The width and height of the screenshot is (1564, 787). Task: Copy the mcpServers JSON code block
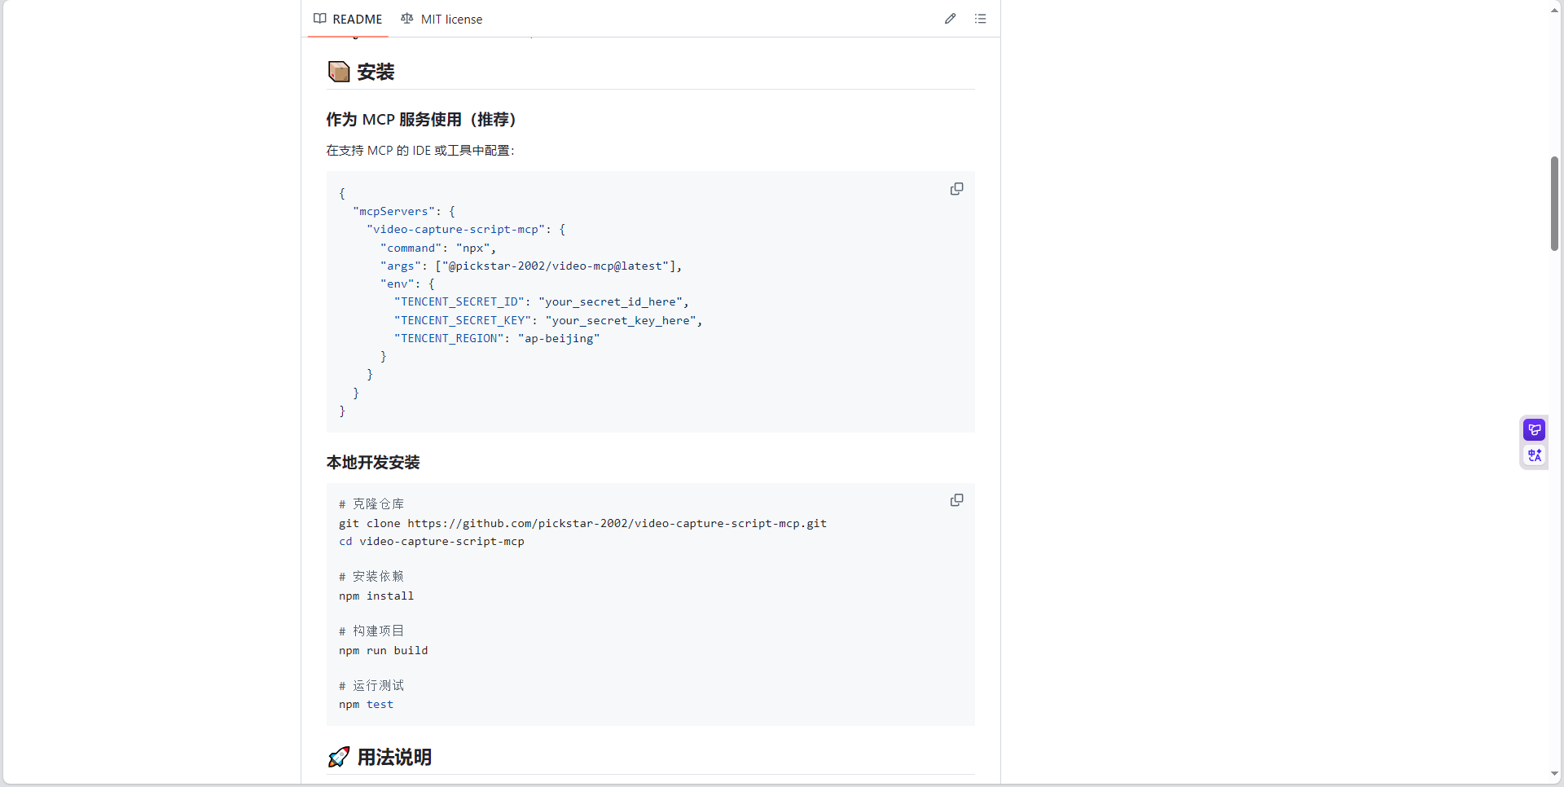click(956, 189)
